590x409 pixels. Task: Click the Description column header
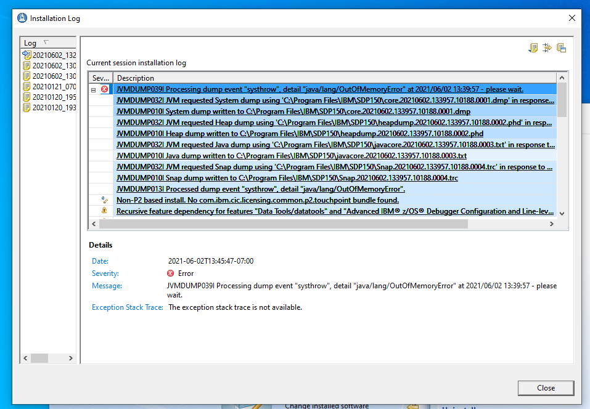(x=335, y=78)
